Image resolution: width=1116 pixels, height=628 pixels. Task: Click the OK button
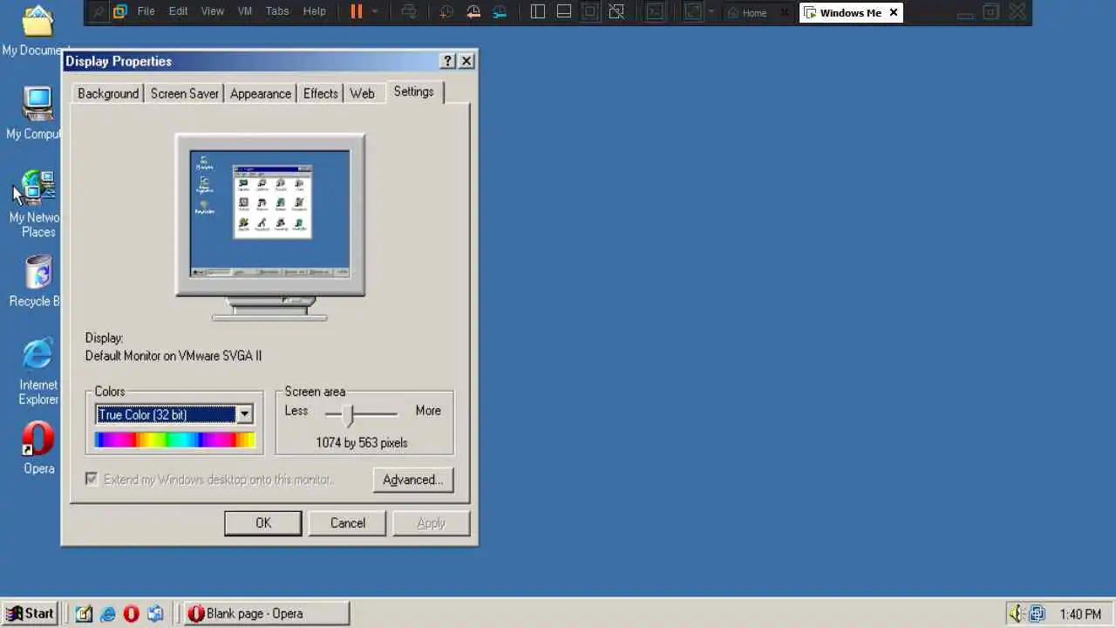tap(263, 523)
